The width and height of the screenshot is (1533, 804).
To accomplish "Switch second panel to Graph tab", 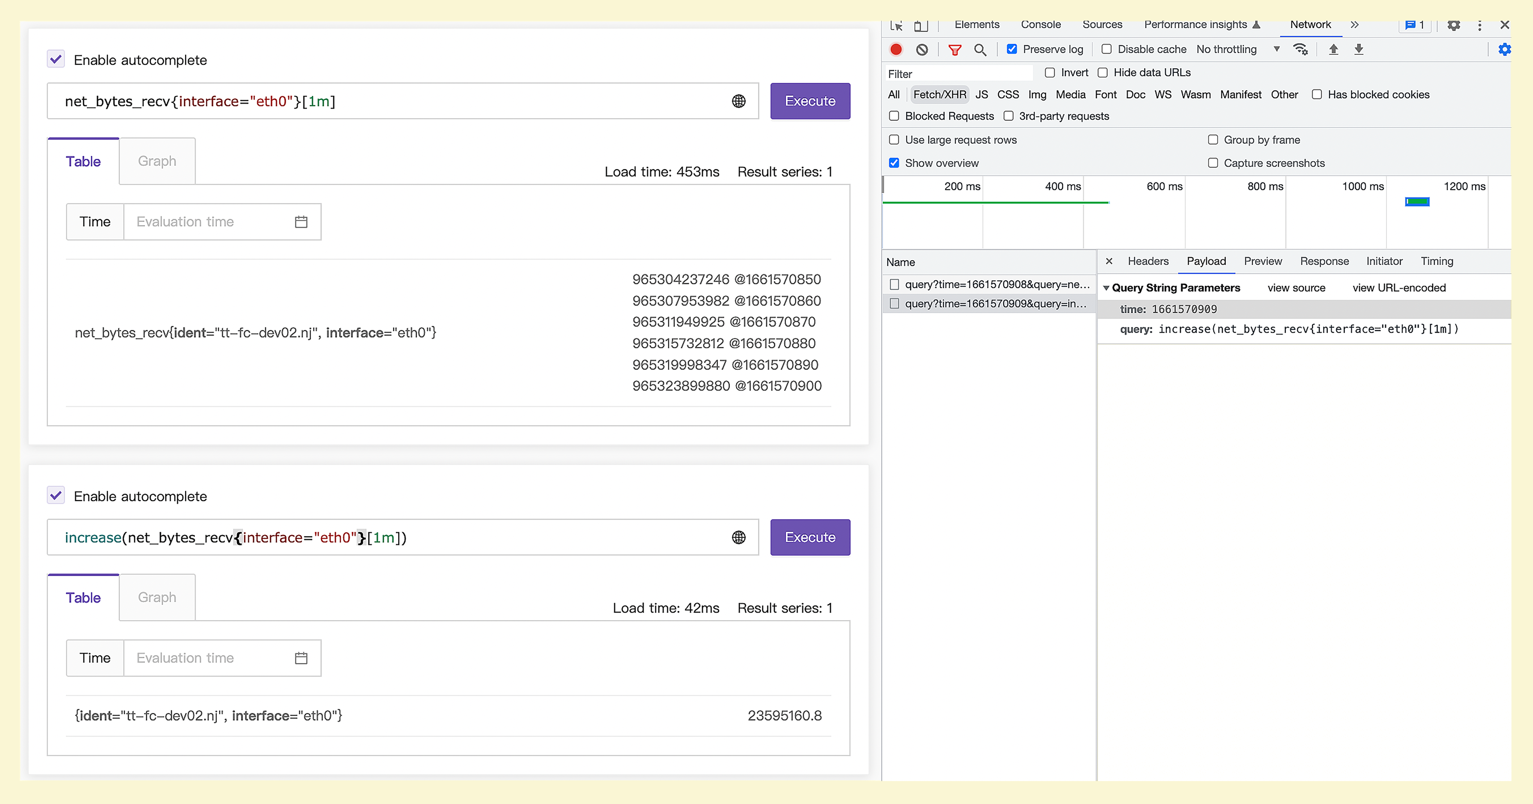I will tap(157, 598).
